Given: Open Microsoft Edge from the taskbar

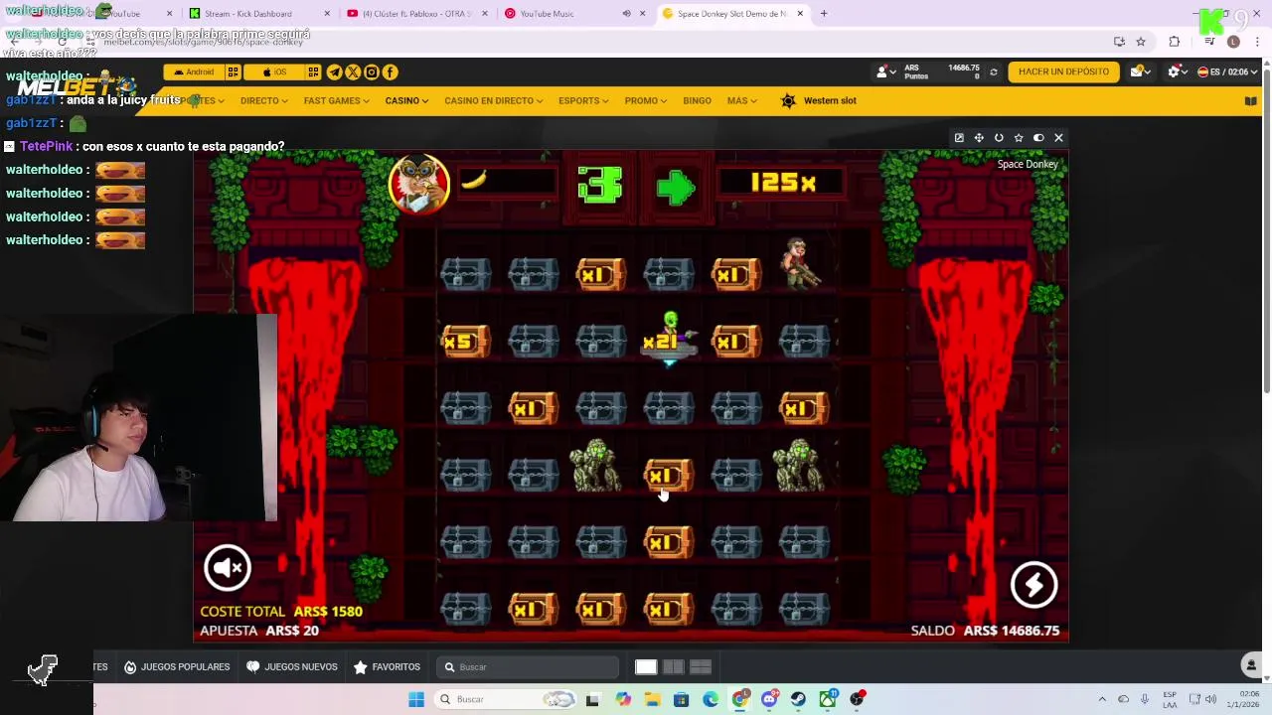Looking at the screenshot, I should coord(711,699).
